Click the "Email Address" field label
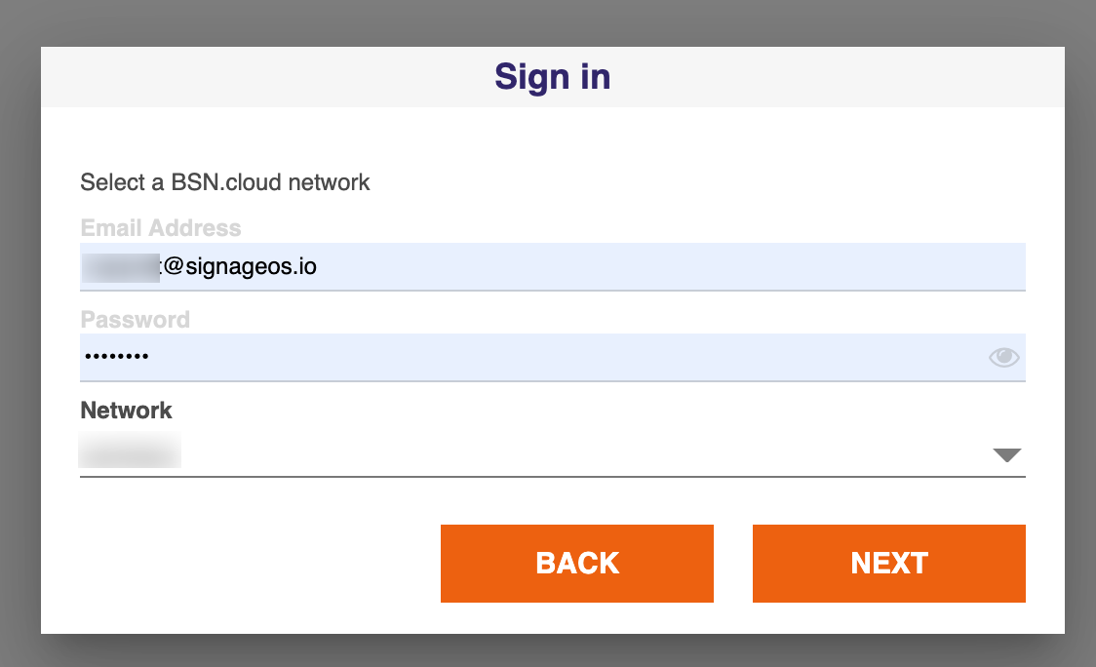 pyautogui.click(x=161, y=228)
